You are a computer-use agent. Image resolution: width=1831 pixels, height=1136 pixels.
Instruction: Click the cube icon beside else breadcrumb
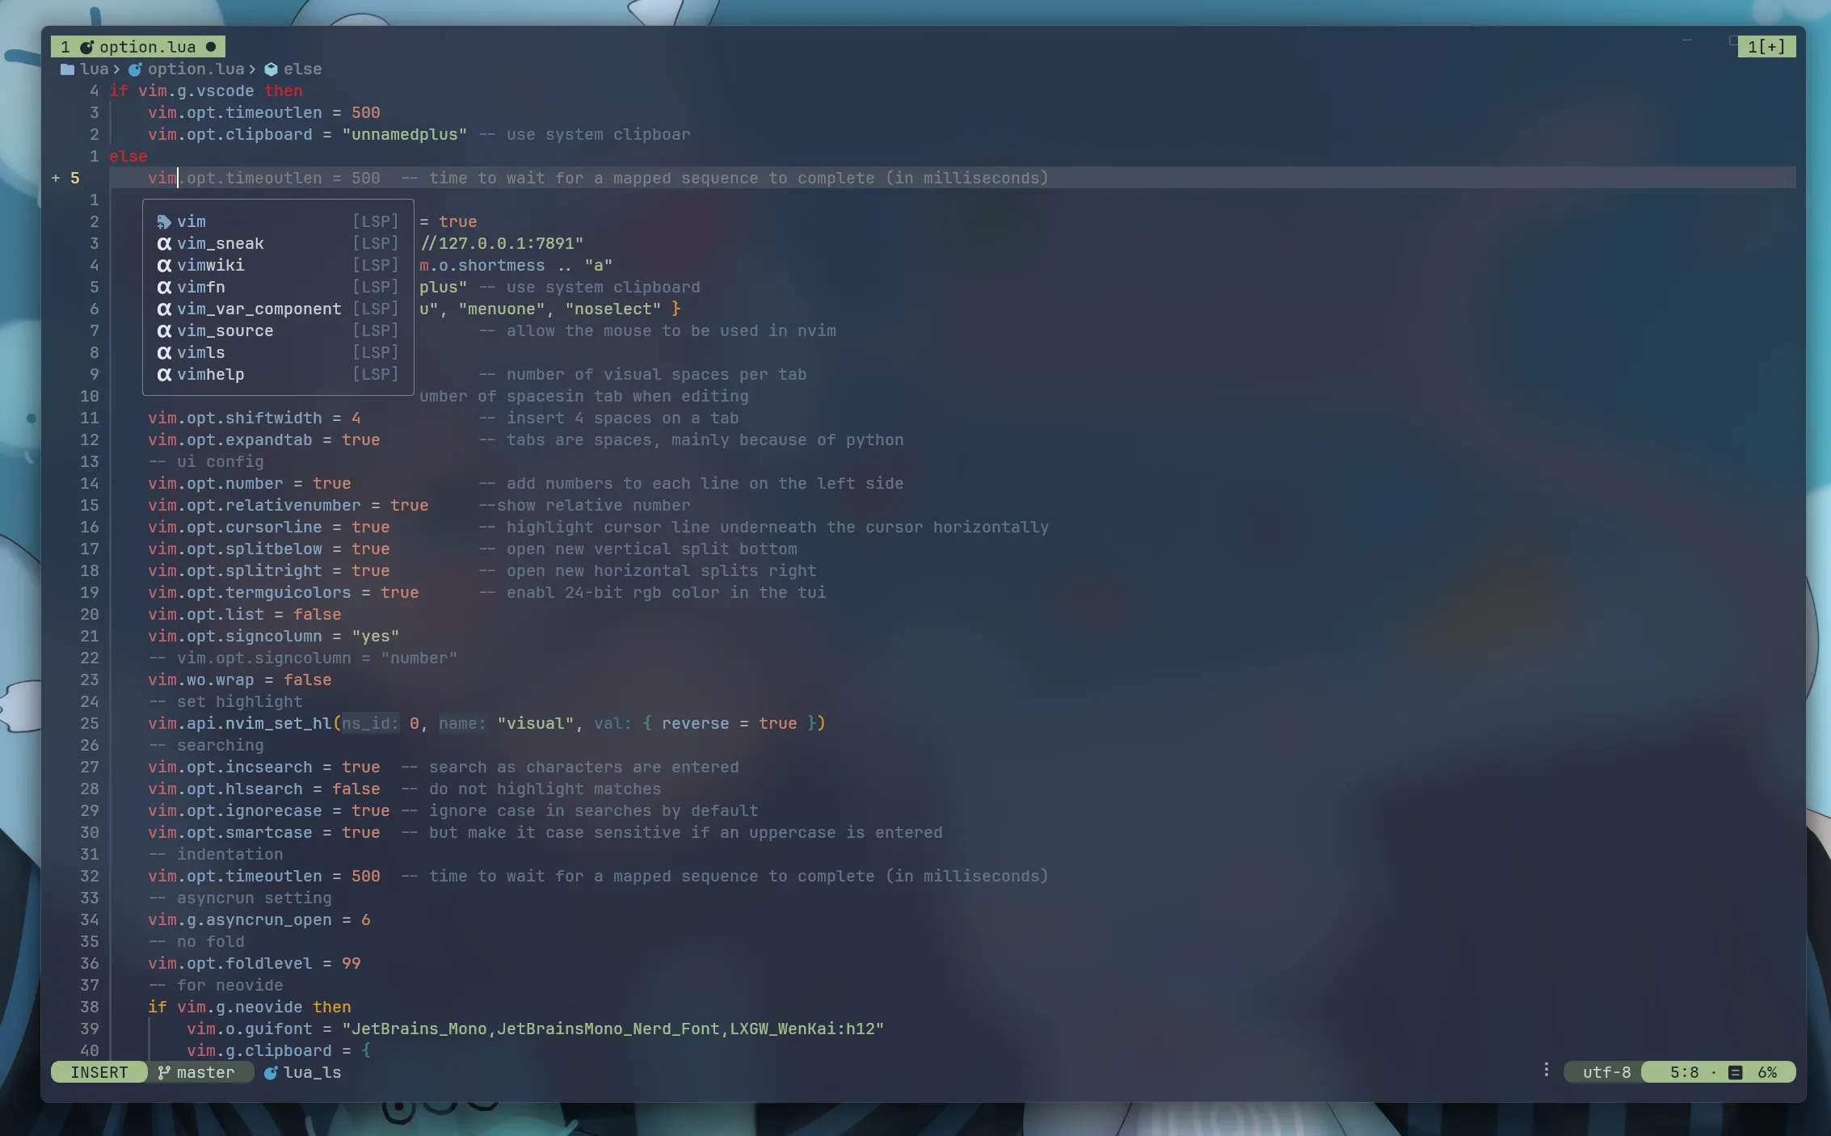271,69
